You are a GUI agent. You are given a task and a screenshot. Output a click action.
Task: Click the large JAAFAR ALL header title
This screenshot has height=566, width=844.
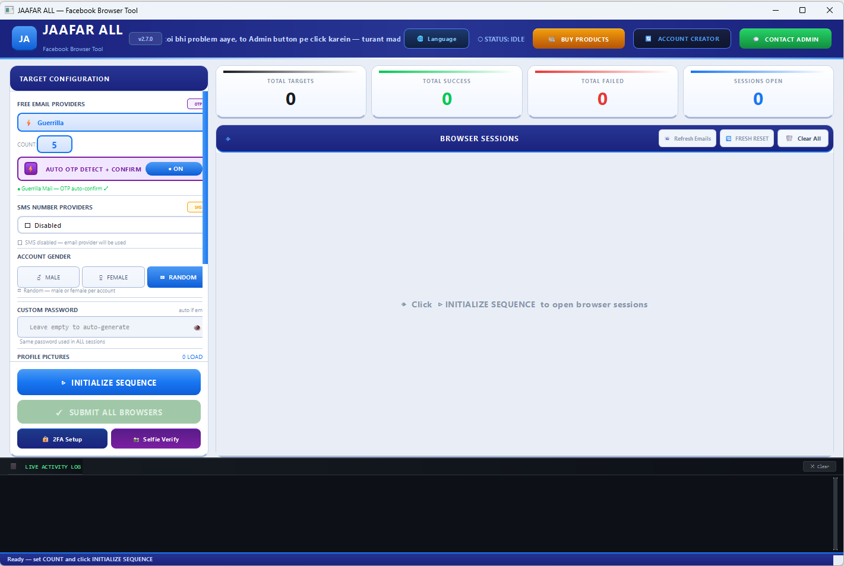click(83, 30)
